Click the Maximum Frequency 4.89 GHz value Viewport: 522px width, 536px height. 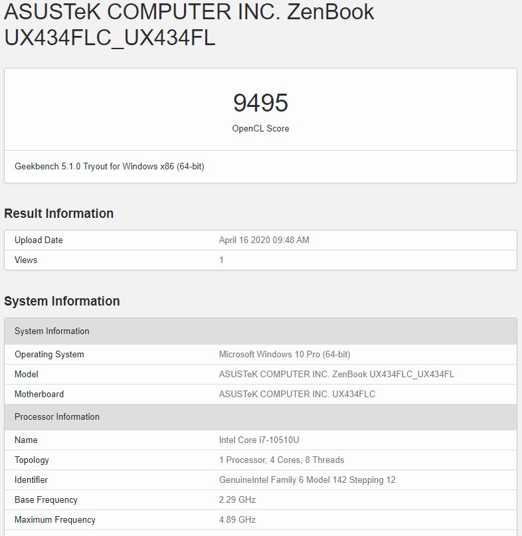237,519
